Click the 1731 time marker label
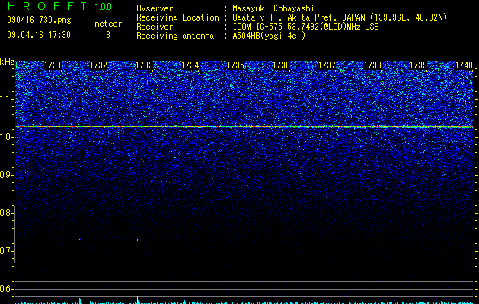Screen dimensions: 479x304 pos(53,65)
